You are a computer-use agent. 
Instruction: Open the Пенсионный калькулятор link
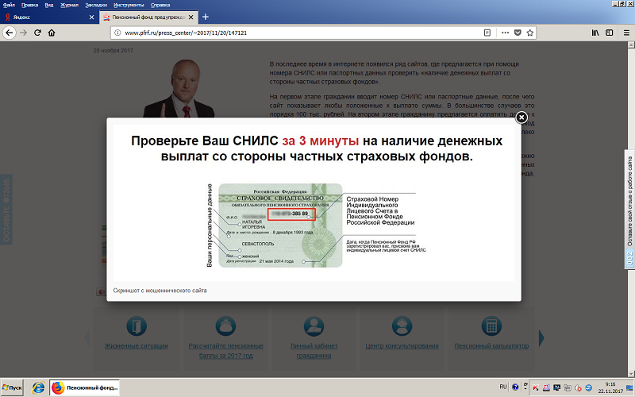coord(491,346)
